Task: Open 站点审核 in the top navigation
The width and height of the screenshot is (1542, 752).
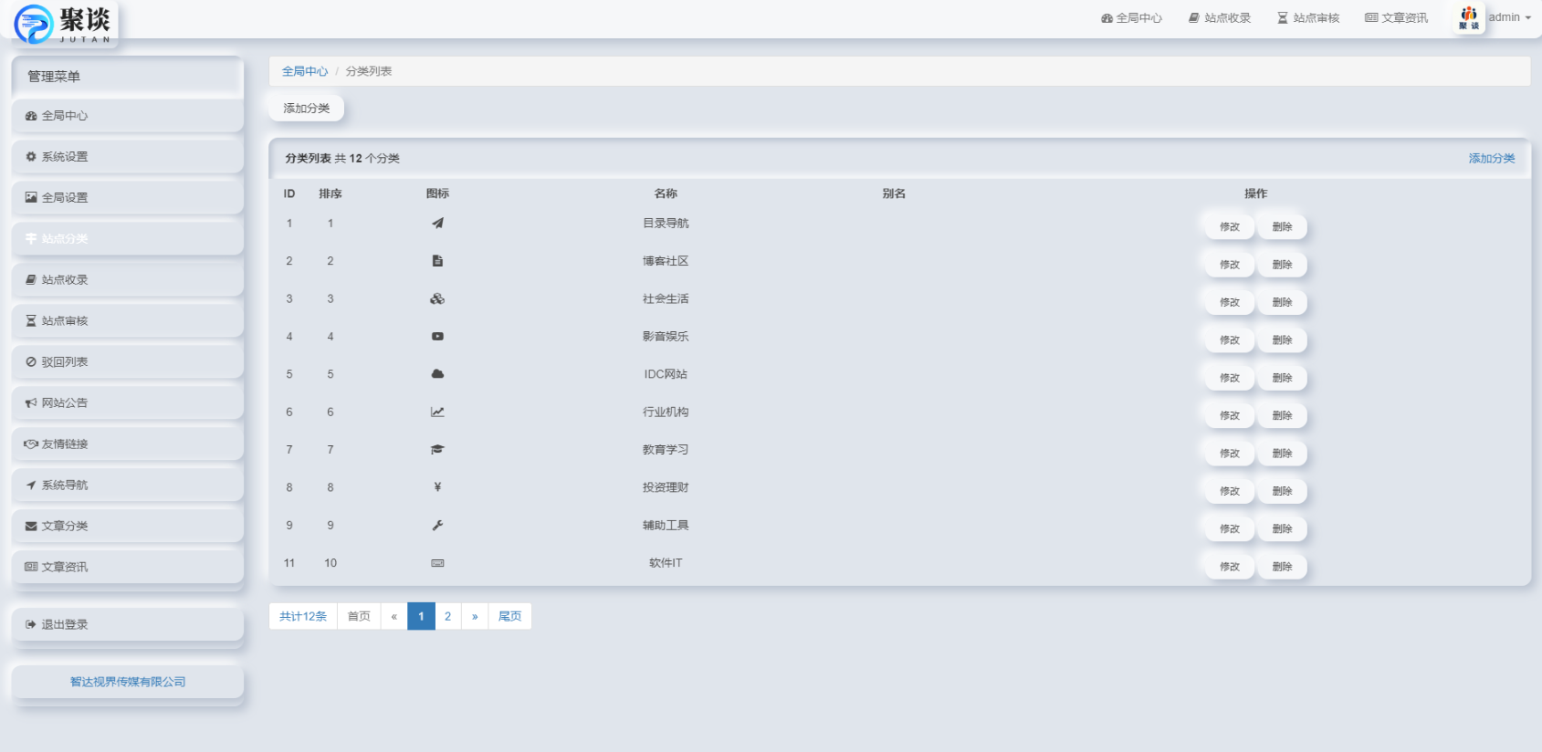Action: 1308,18
